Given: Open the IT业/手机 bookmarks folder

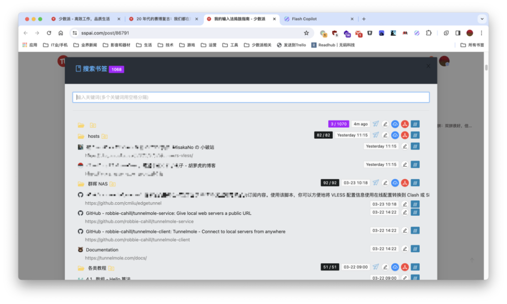Looking at the screenshot, I should coord(55,45).
